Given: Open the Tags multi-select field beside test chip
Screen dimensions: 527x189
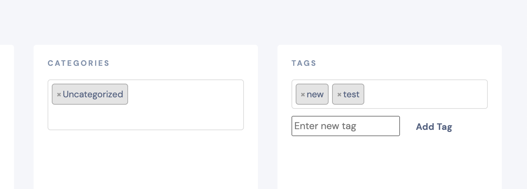Looking at the screenshot, I should 425,94.
